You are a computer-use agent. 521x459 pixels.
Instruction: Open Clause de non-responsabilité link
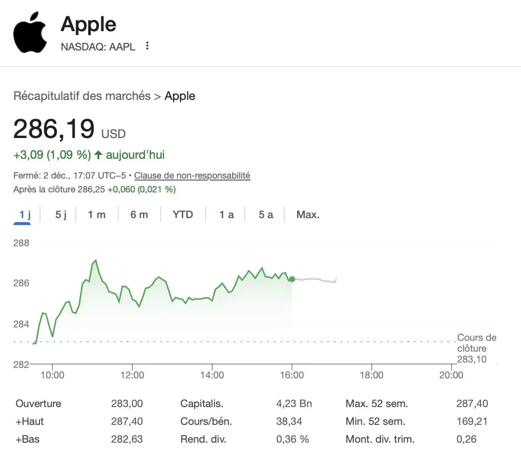(192, 176)
